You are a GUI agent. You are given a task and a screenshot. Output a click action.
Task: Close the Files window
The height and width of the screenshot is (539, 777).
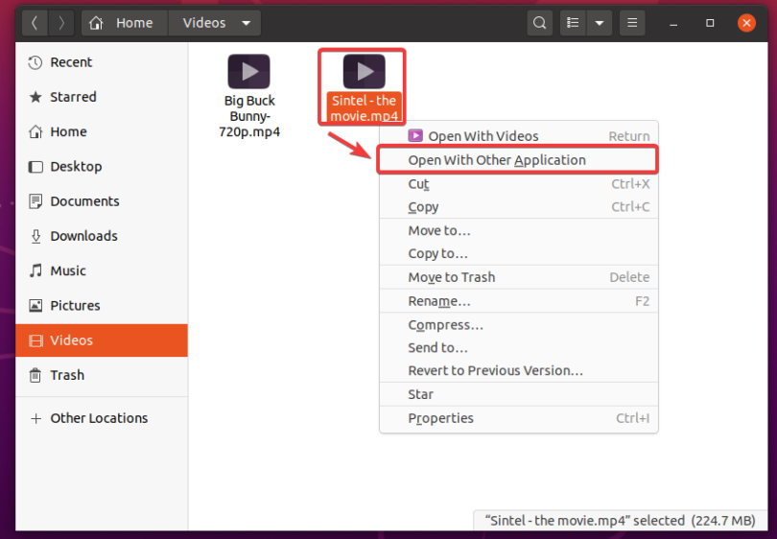pyautogui.click(x=746, y=23)
